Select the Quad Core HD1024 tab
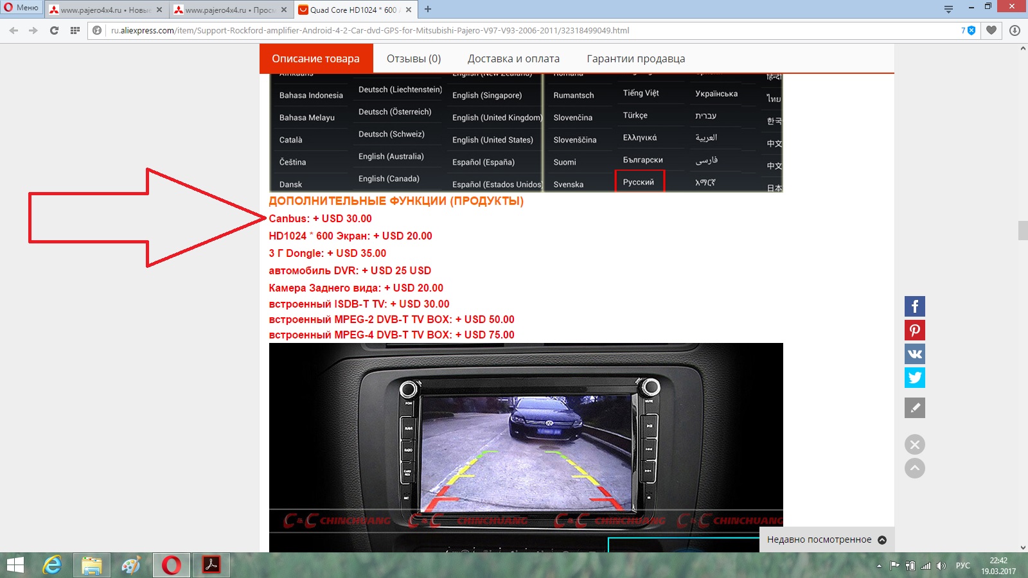Image resolution: width=1028 pixels, height=578 pixels. pos(355,10)
